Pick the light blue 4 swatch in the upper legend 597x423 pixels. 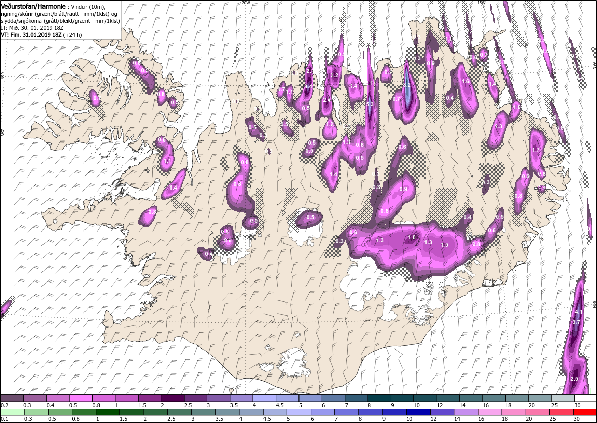pyautogui.click(x=265, y=398)
